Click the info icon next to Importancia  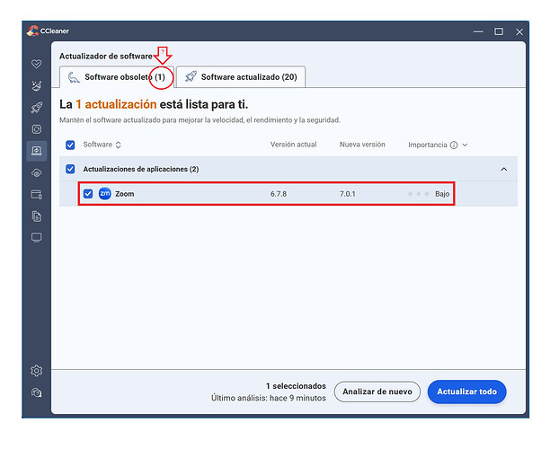coord(454,145)
